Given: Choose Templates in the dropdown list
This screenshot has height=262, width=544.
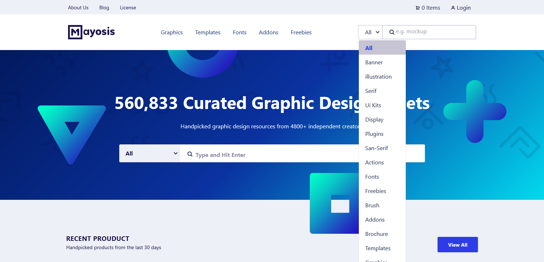Looking at the screenshot, I should [382, 248].
